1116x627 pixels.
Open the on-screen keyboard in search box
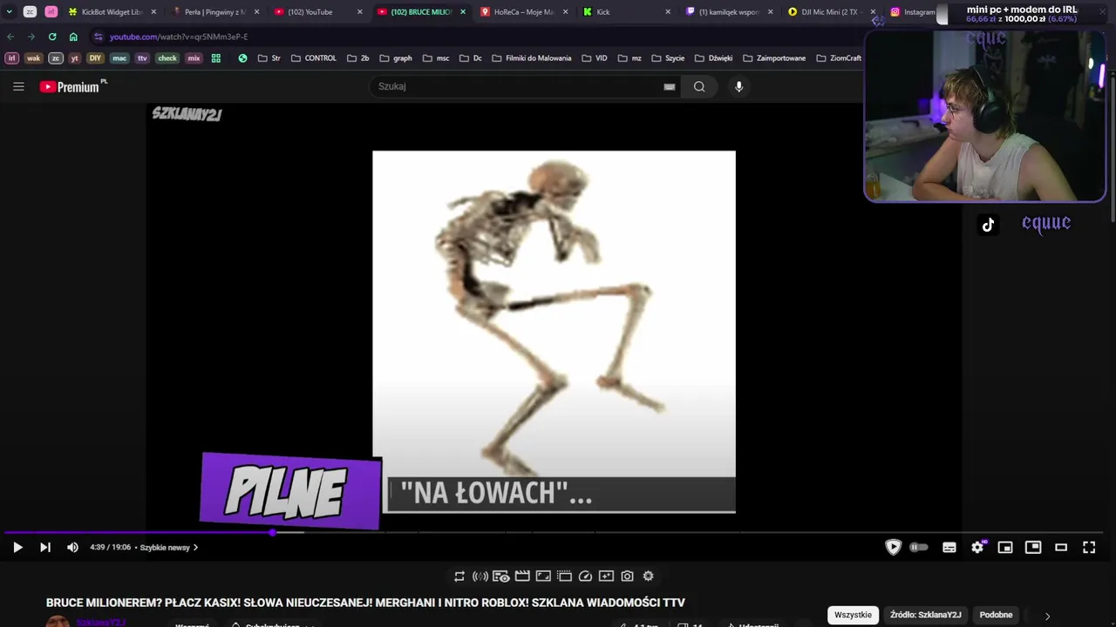[670, 86]
